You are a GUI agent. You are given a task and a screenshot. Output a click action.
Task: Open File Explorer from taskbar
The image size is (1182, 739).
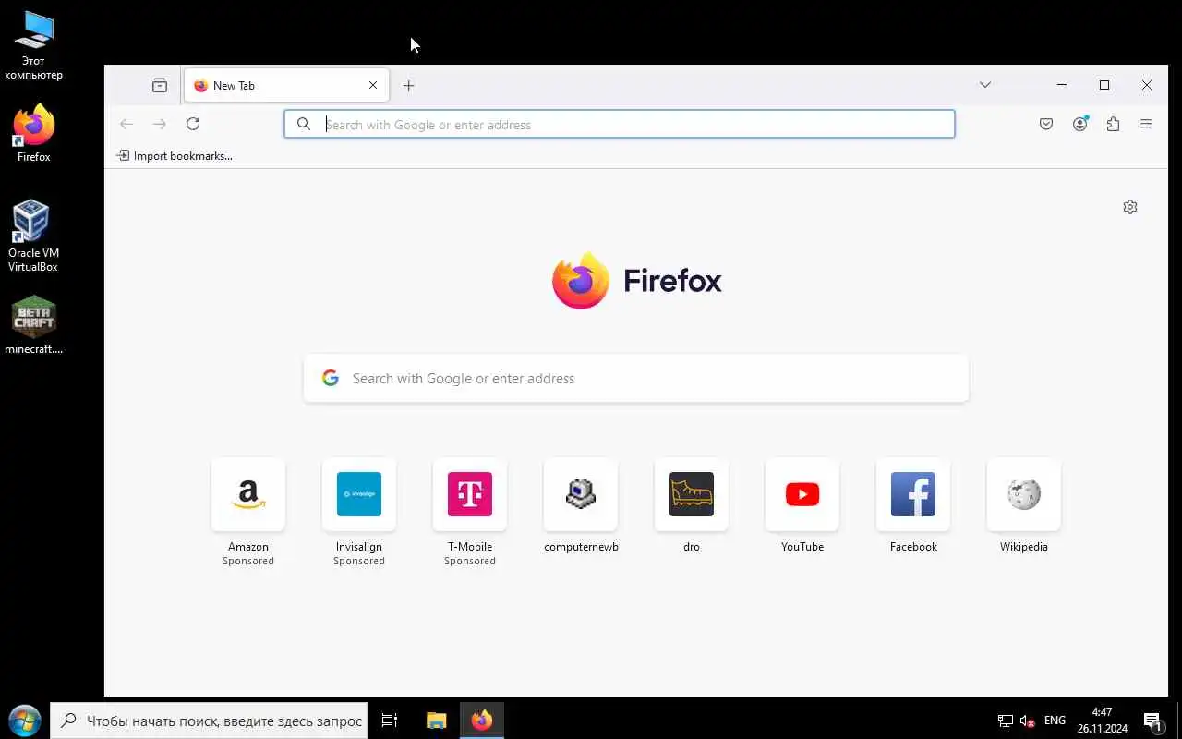point(436,721)
